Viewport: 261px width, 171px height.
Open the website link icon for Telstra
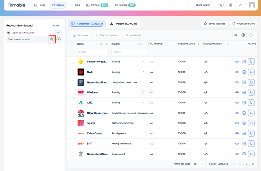pos(237,123)
